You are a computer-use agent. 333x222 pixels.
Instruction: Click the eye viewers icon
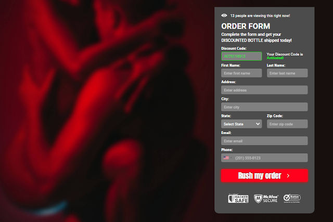tap(224, 16)
